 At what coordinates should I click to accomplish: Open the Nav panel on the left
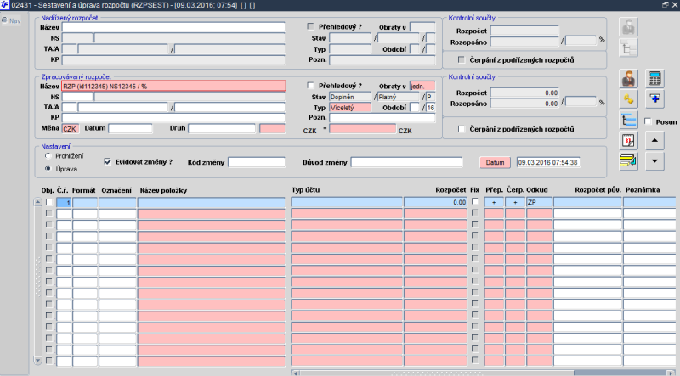[10, 20]
